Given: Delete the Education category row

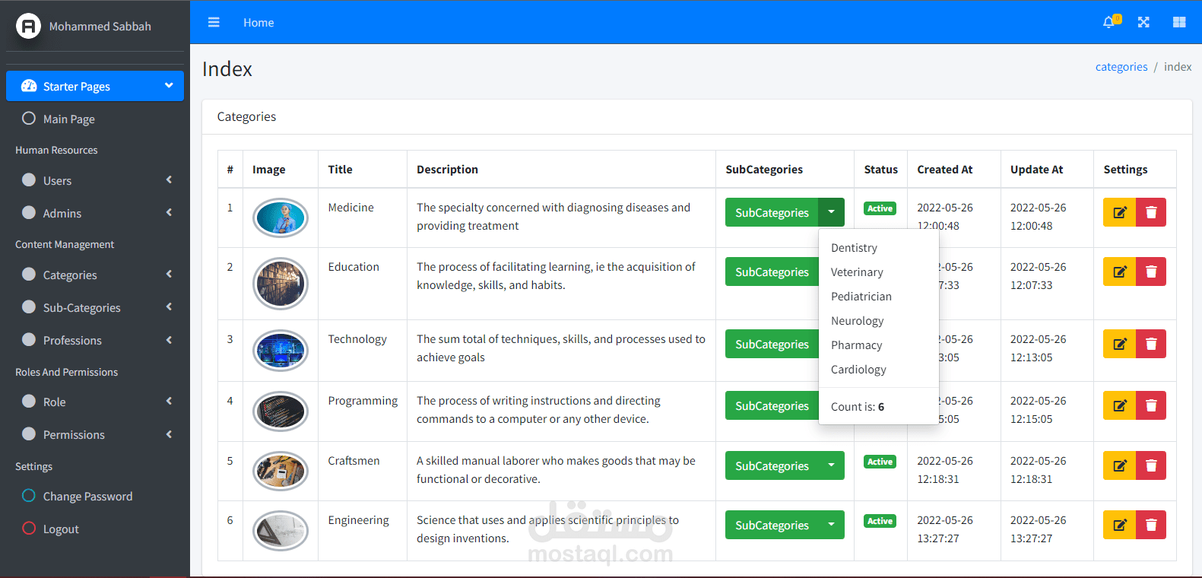Looking at the screenshot, I should 1151,272.
